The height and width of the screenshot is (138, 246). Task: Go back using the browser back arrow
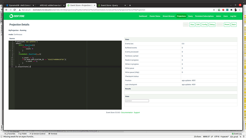[6, 10]
